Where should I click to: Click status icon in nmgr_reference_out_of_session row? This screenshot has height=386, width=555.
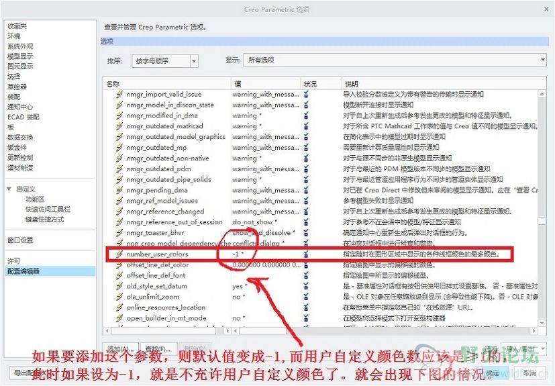pyautogui.click(x=306, y=222)
